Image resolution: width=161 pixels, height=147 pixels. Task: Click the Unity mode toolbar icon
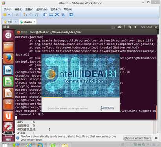point(63,14)
